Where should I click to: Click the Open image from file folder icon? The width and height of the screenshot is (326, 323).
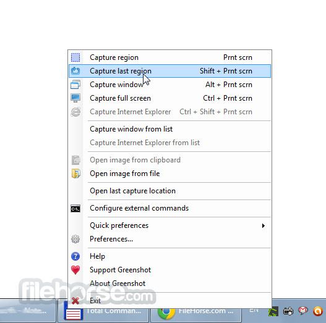click(75, 174)
